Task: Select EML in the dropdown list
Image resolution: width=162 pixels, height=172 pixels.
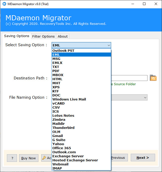Action: pyautogui.click(x=81, y=55)
